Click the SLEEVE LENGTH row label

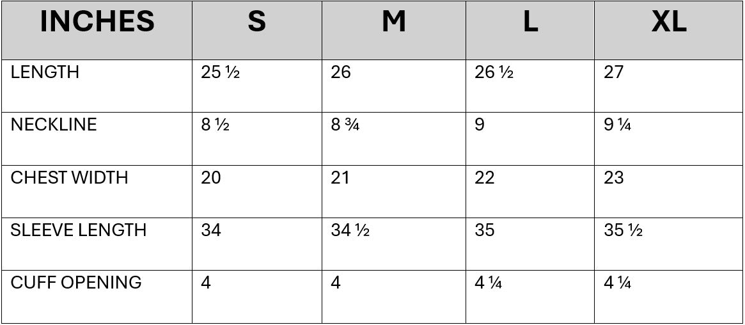[79, 230]
